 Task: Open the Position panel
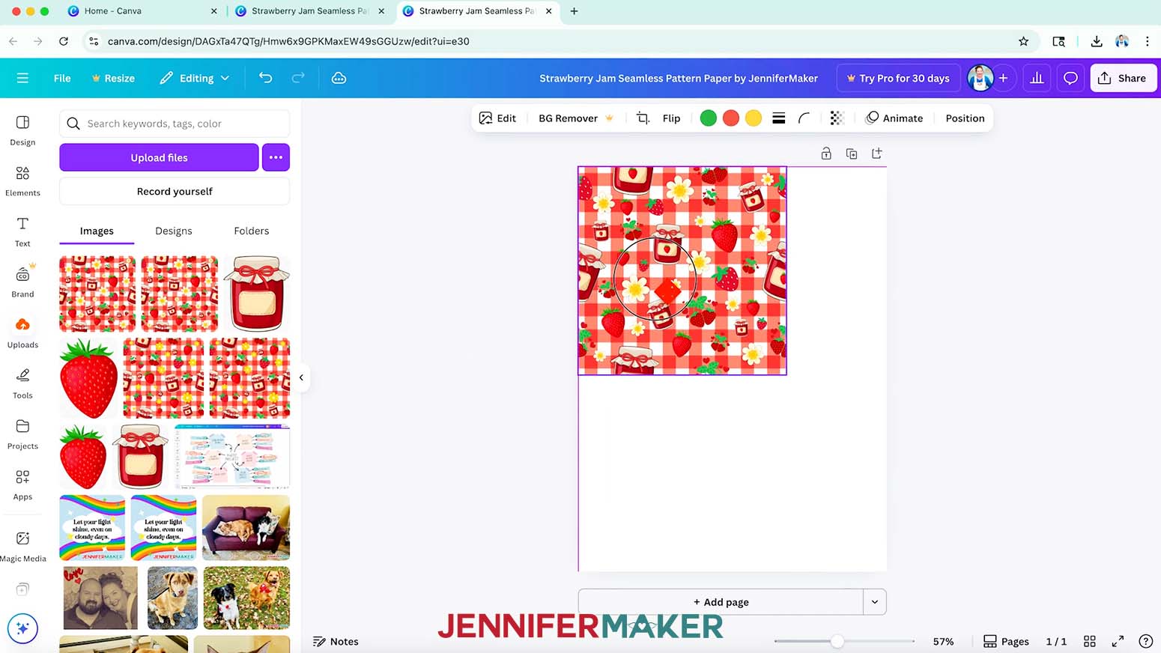click(965, 118)
